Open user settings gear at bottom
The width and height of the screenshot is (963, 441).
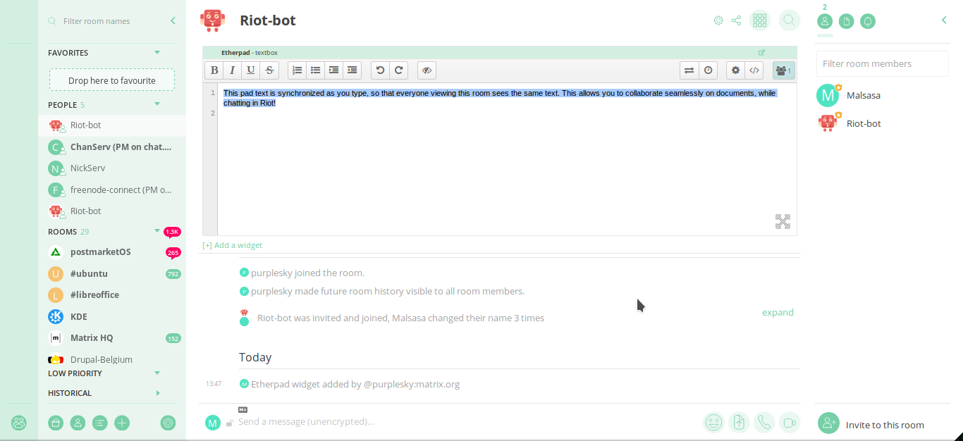pyautogui.click(x=168, y=423)
